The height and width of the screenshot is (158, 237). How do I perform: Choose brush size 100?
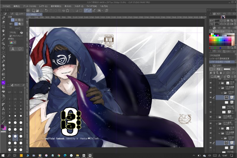click(x=21, y=137)
